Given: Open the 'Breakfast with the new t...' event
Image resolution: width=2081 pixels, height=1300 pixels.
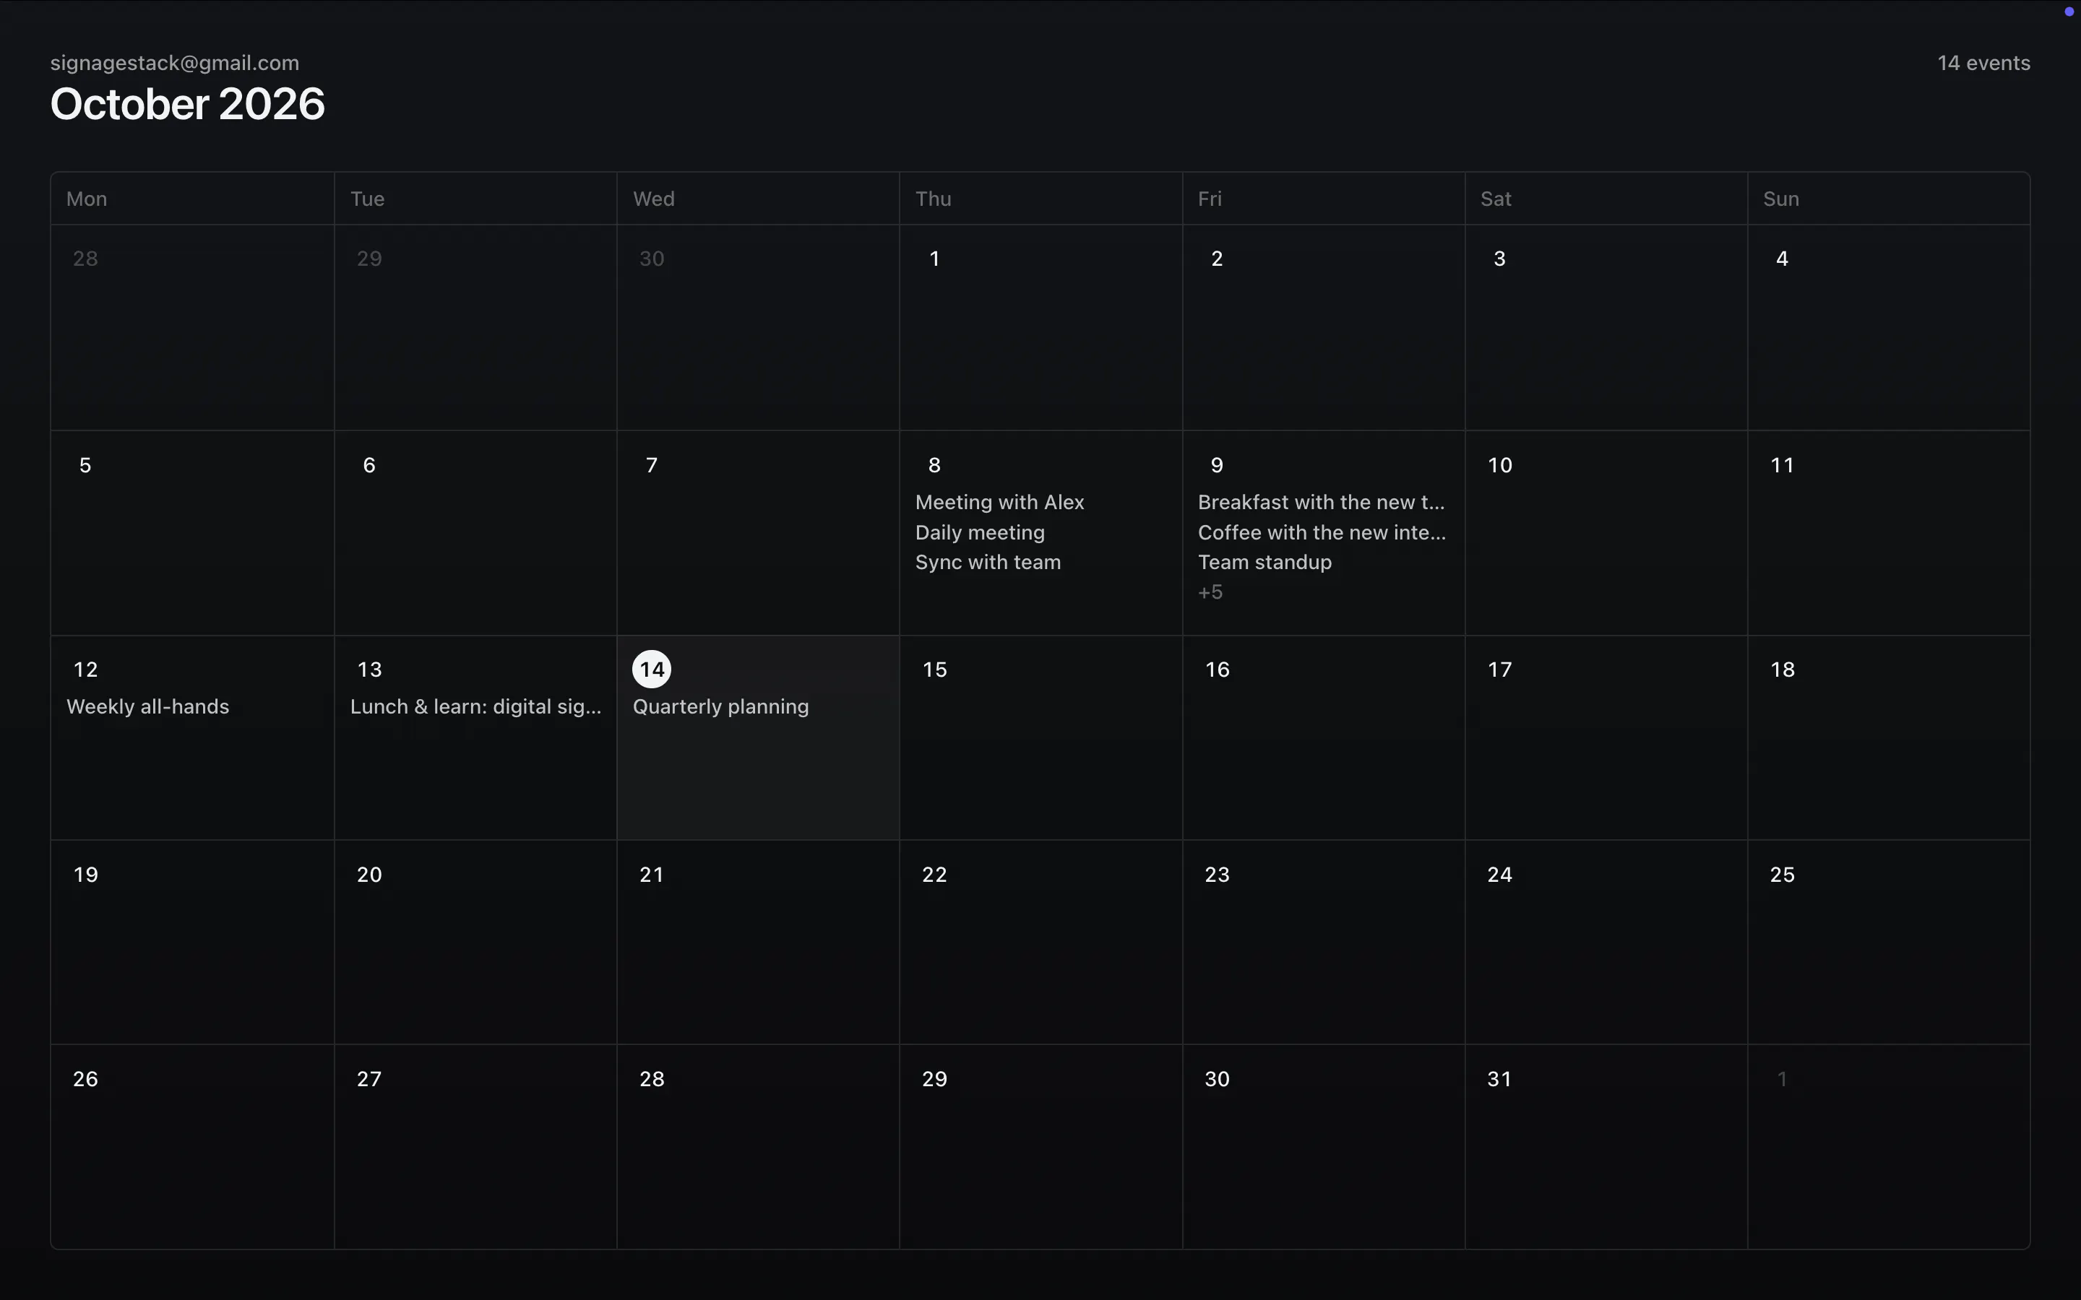Looking at the screenshot, I should (x=1321, y=502).
